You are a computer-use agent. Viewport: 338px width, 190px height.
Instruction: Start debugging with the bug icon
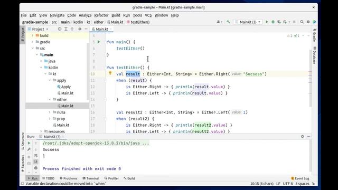point(273,22)
